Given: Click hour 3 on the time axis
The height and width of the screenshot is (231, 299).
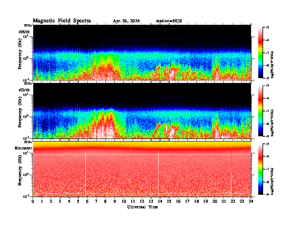Looking at the screenshot, I should 60,201.
